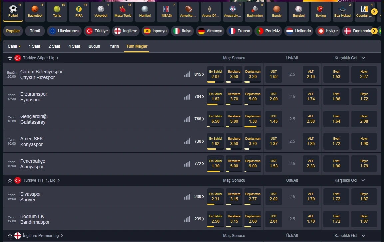Switch to the Yarın tab

pyautogui.click(x=114, y=46)
